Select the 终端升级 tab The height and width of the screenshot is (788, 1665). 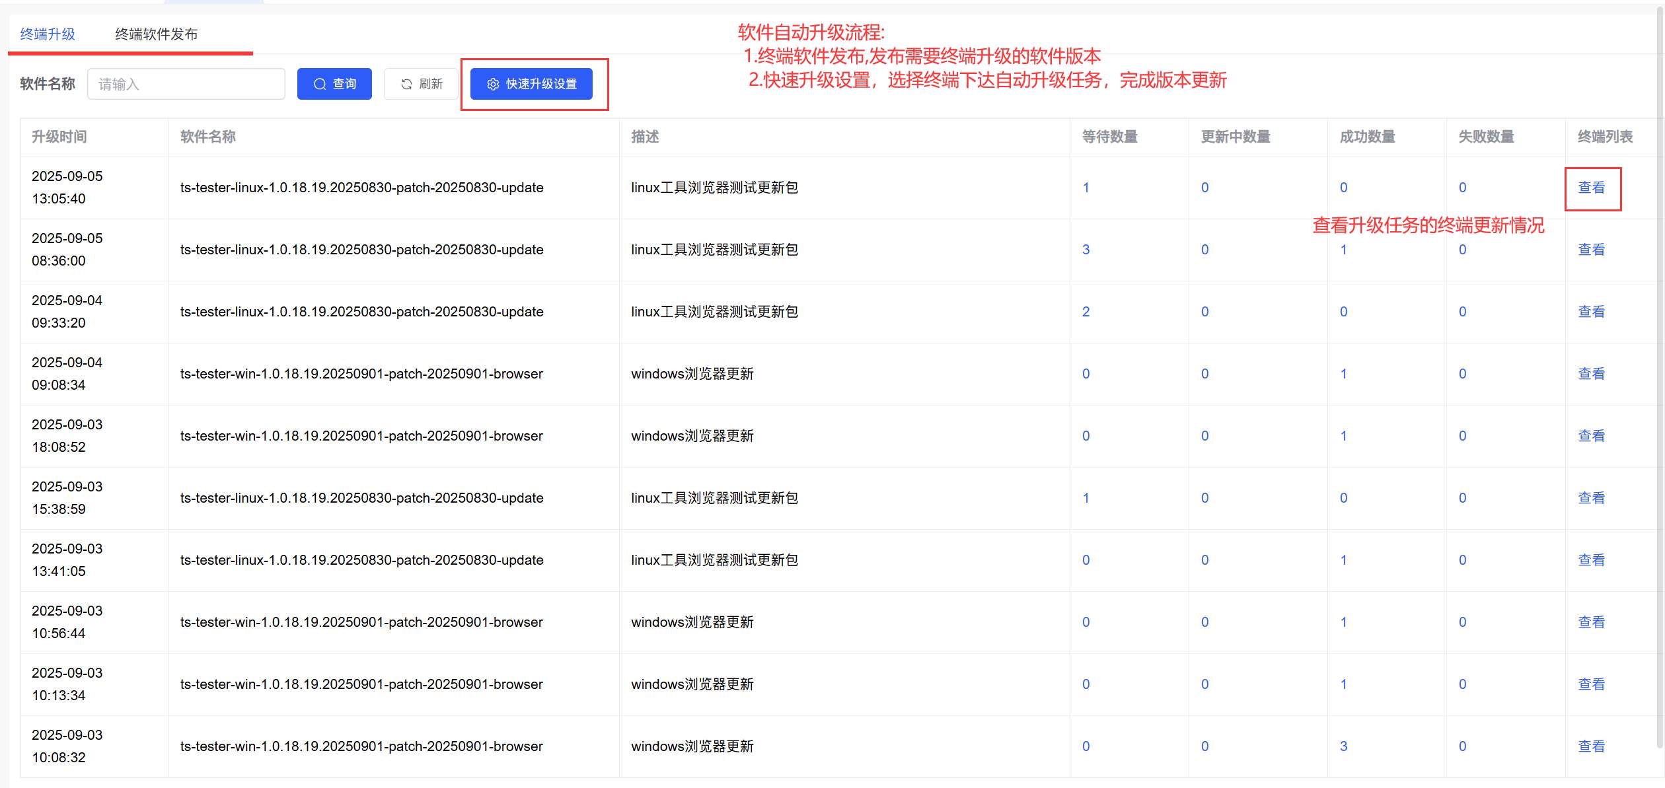coord(48,34)
